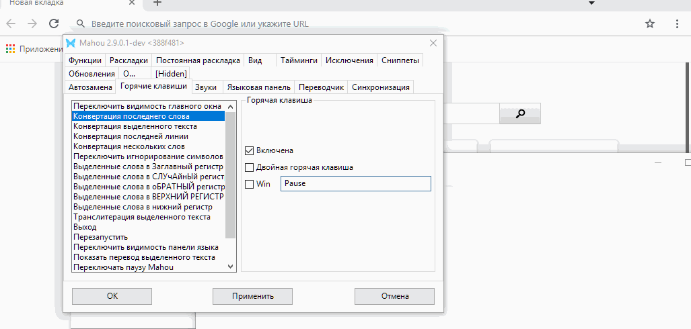Click the Pause hotkey input field

(356, 184)
